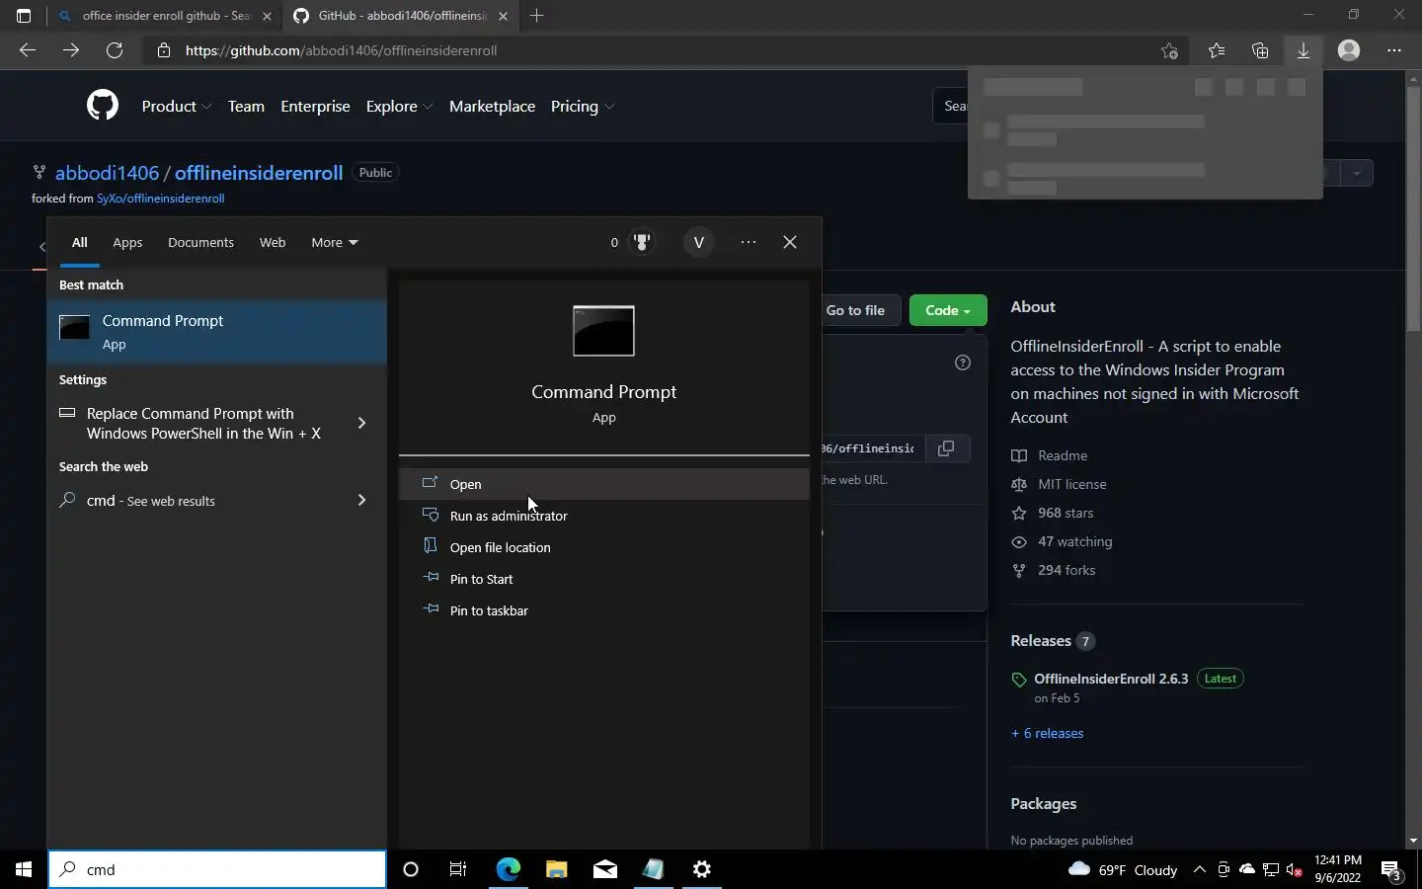Open Enterprise link in GitHub header
Viewport: 1422px width, 889px height.
tap(315, 107)
